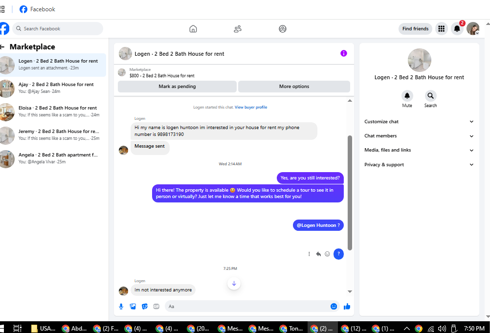The height and width of the screenshot is (333, 490).
Task: Open the profile circle icon in top navigation
Action: (x=283, y=29)
